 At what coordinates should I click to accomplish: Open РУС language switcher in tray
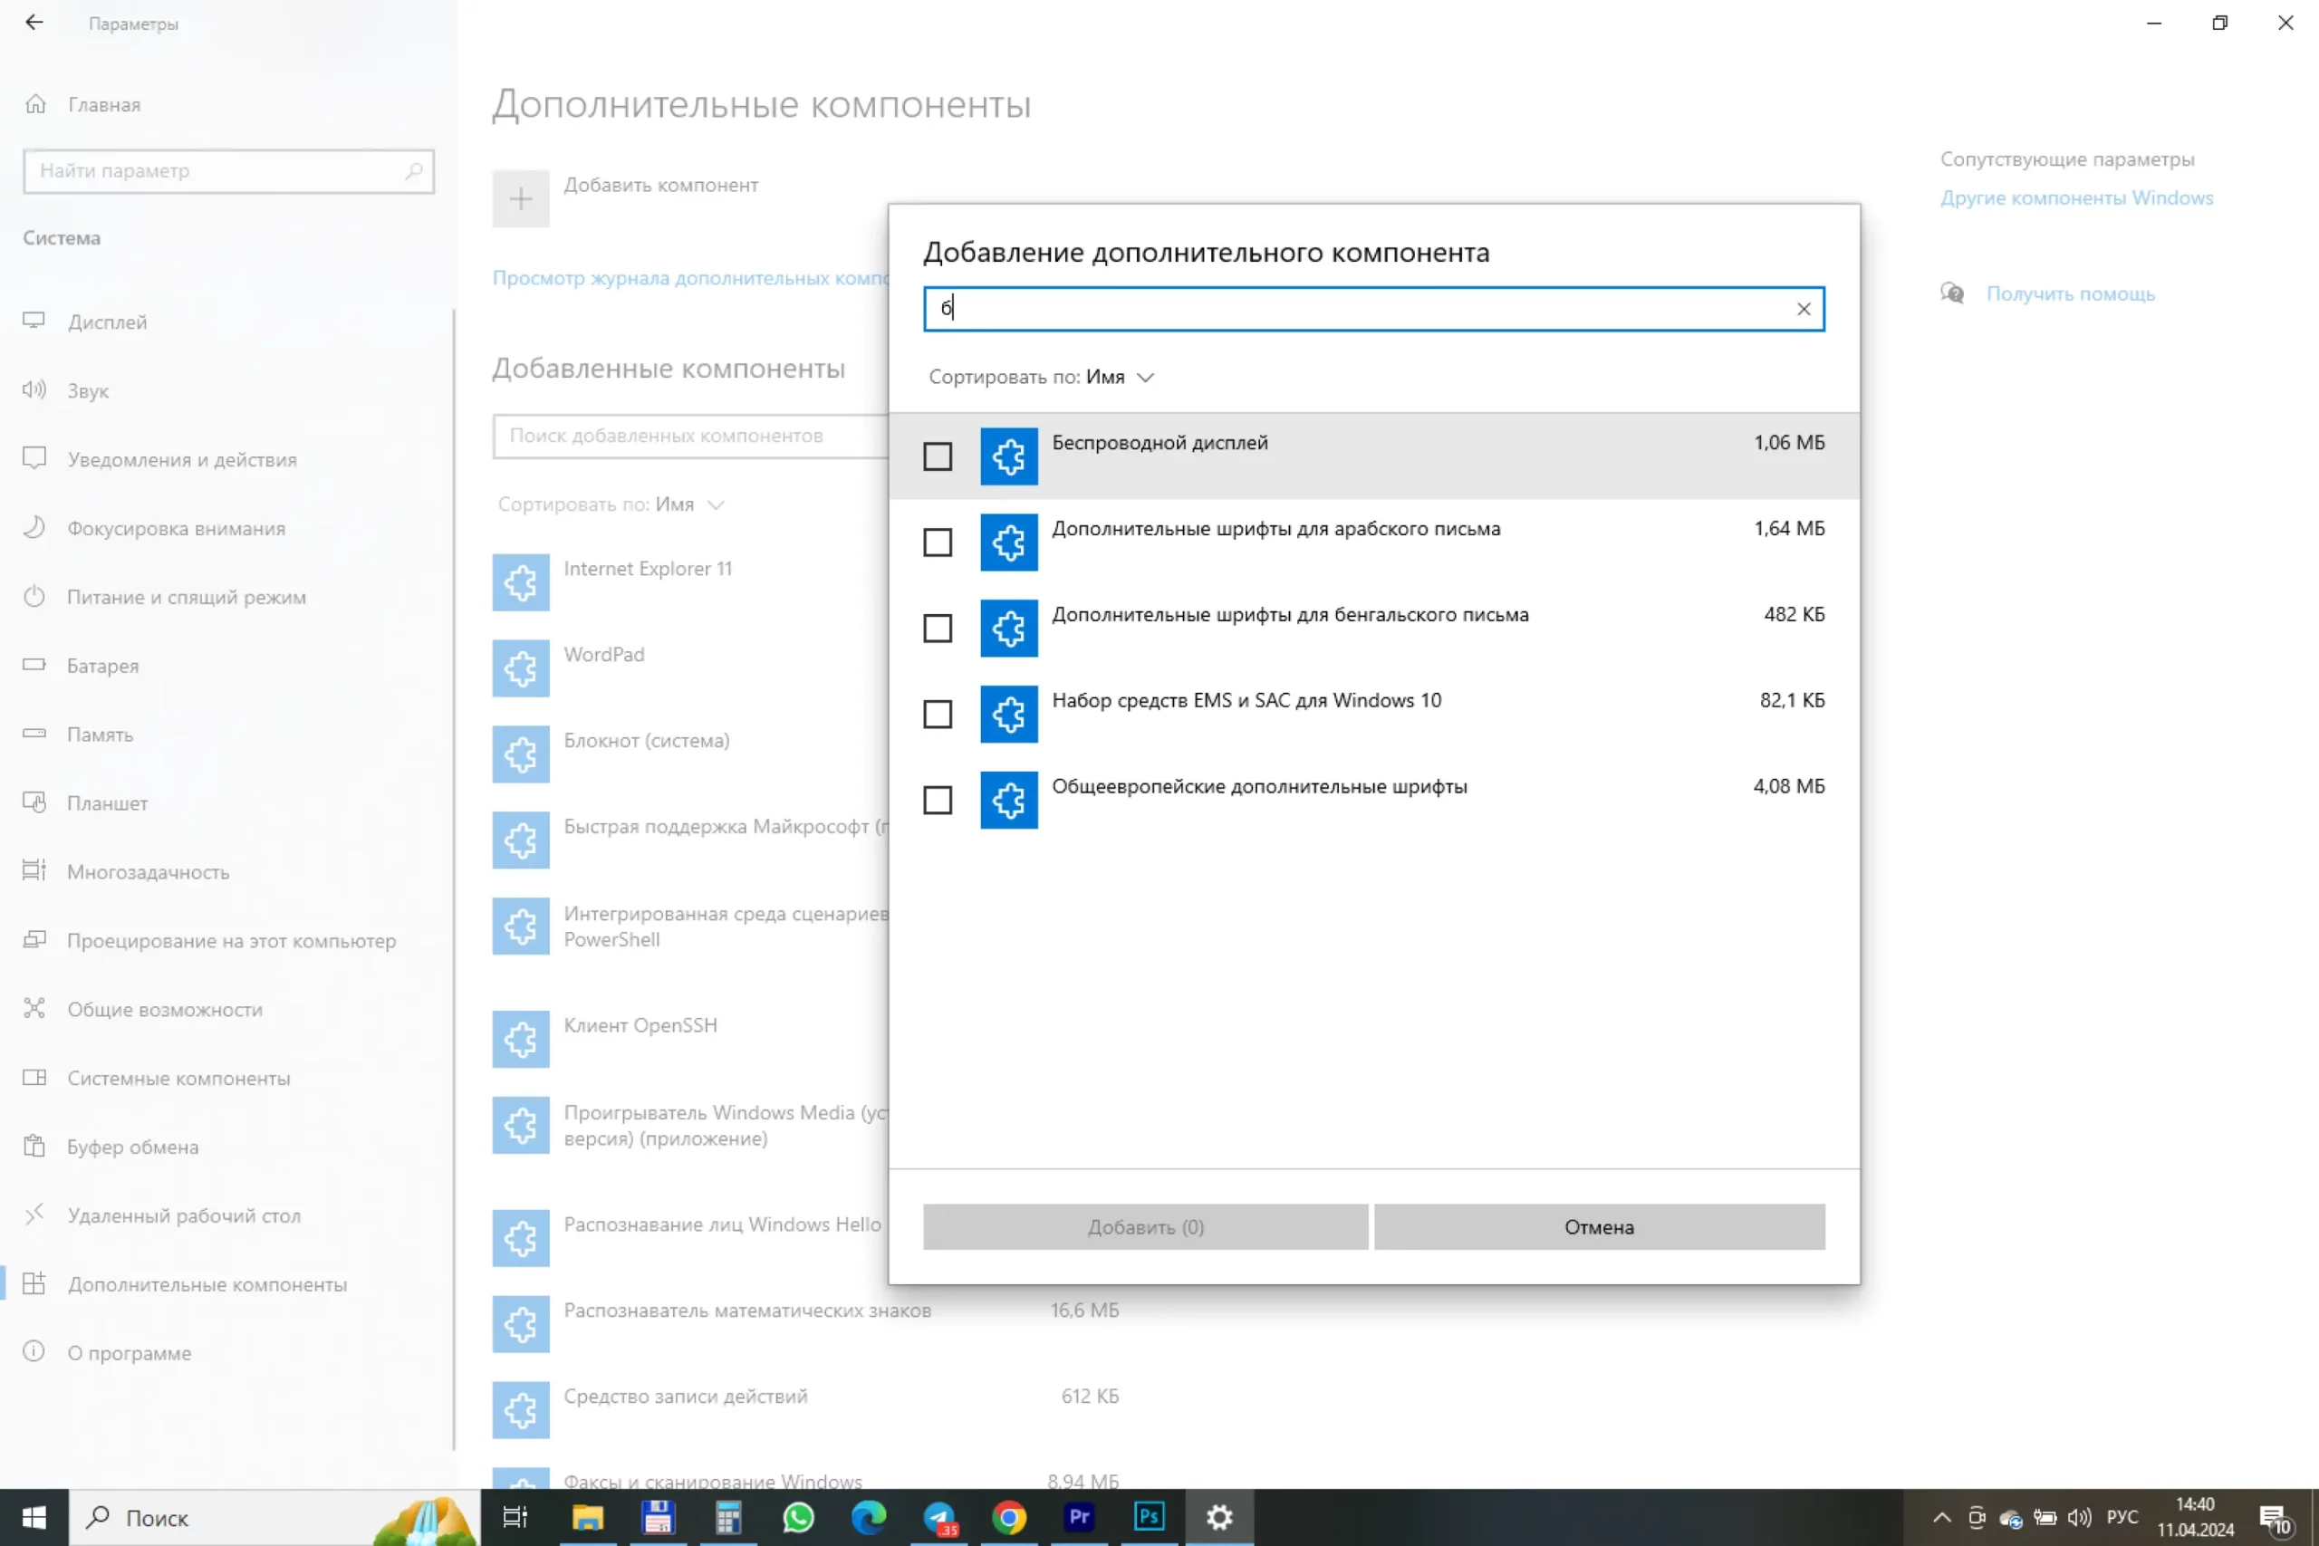[2121, 1516]
